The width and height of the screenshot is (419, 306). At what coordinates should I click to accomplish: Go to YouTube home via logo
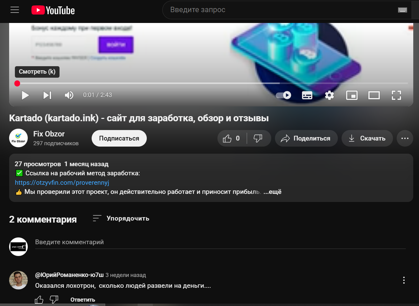click(x=53, y=10)
